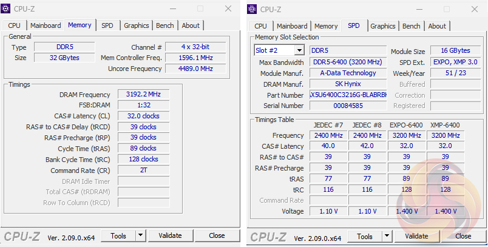
Task: Click the 16 GBytes Module Size value
Action: pyautogui.click(x=455, y=50)
